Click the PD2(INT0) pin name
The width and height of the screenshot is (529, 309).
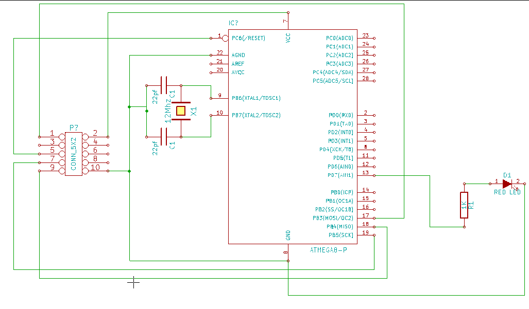pos(340,132)
